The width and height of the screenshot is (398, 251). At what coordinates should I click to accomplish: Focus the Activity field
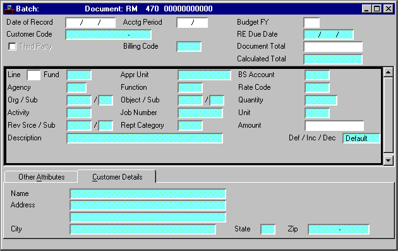[x=79, y=113]
